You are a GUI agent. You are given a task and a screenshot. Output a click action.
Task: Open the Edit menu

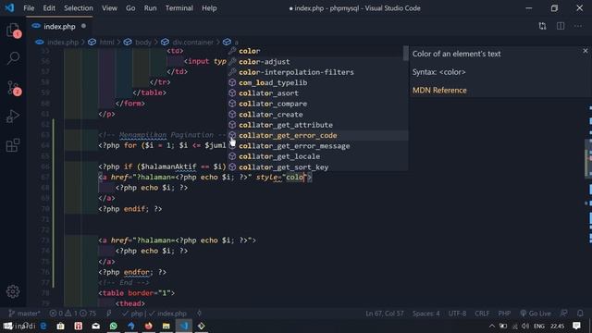tap(49, 8)
